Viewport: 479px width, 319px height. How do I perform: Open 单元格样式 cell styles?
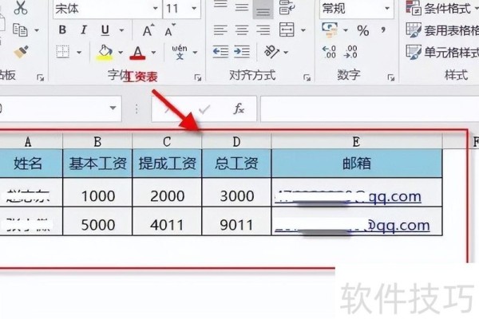(x=442, y=52)
